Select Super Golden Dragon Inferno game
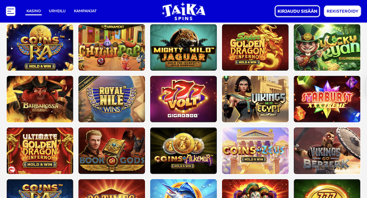The height and width of the screenshot is (198, 367). click(x=255, y=47)
